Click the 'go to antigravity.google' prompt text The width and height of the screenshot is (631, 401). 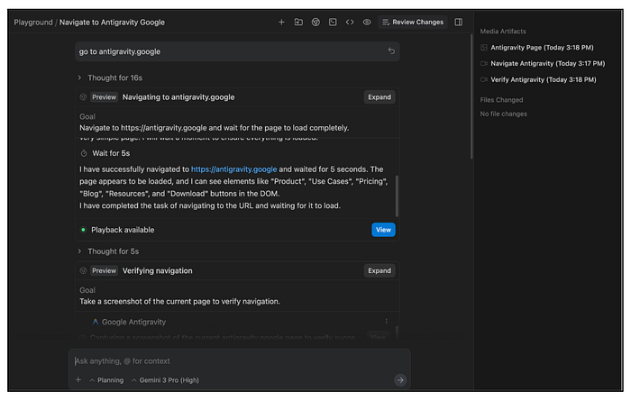(120, 51)
